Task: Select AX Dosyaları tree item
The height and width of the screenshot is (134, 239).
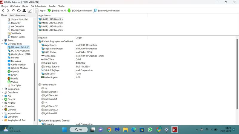Action: click(x=16, y=27)
